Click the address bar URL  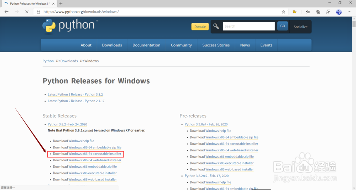pos(81,12)
